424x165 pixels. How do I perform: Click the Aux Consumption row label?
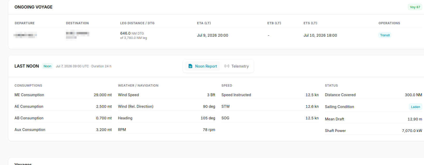click(x=30, y=130)
